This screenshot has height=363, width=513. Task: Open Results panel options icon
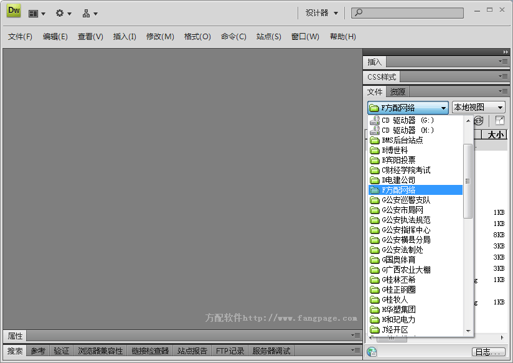pos(355,350)
